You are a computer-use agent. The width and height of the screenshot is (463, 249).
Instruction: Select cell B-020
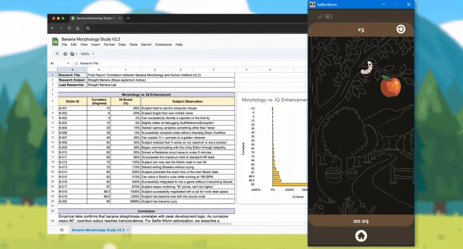coord(72,201)
